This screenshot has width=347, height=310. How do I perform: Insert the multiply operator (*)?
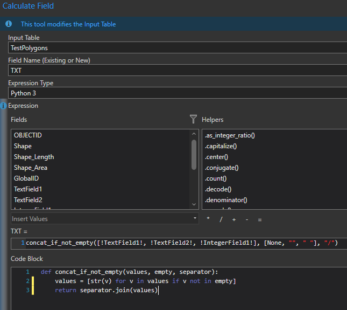pyautogui.click(x=208, y=219)
